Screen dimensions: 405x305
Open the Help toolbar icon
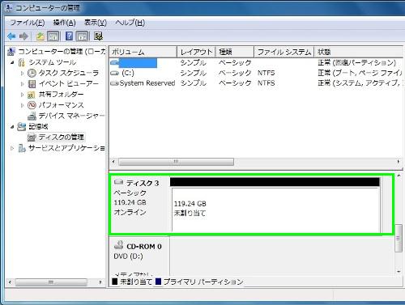tap(69, 36)
